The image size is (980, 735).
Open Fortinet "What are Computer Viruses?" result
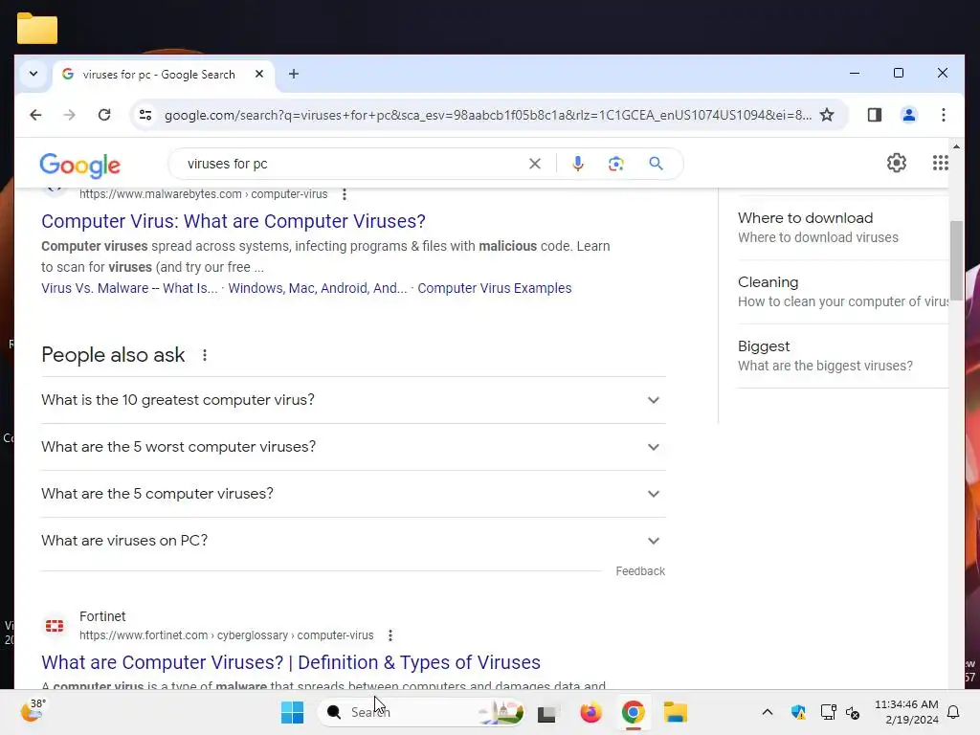(x=291, y=662)
